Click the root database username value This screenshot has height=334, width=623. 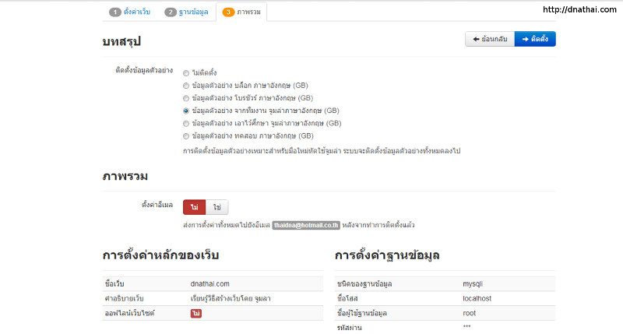469,313
